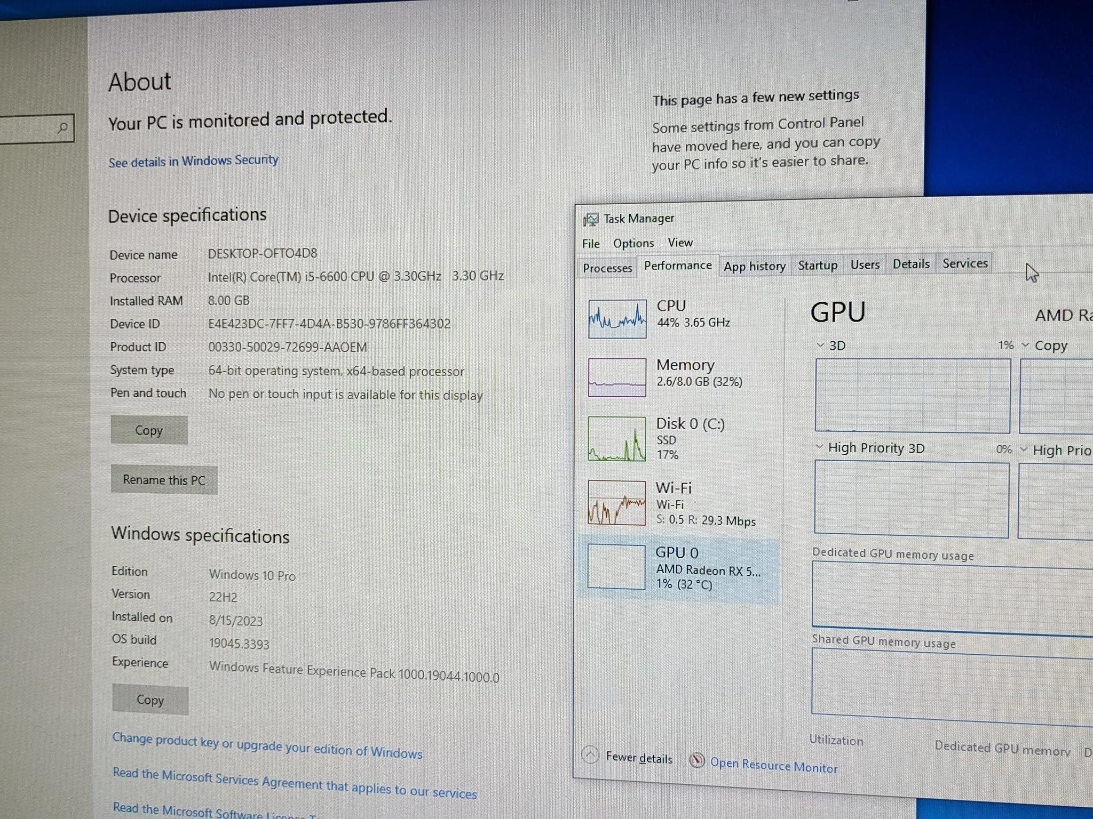1093x819 pixels.
Task: Switch to the App history tab
Action: click(x=754, y=266)
